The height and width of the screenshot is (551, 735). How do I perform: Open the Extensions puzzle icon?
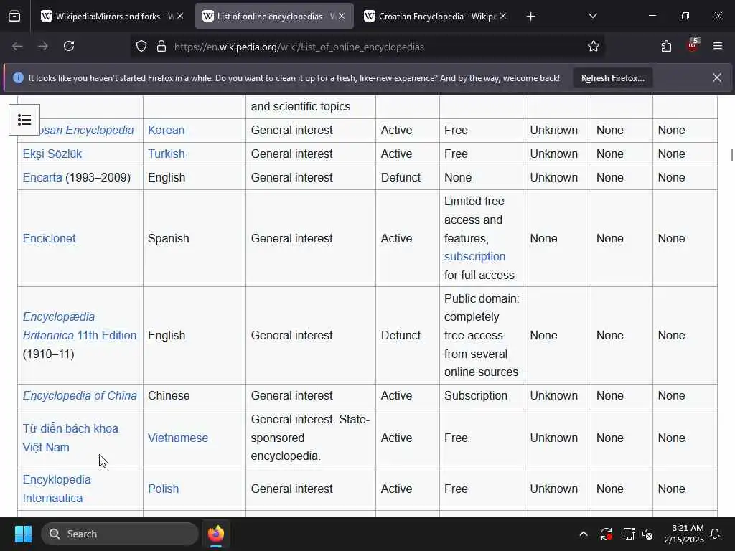tap(666, 47)
